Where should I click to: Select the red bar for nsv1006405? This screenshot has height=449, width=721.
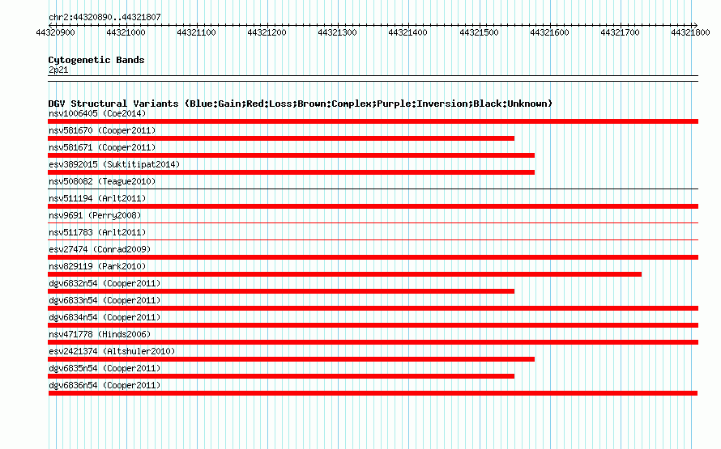pyautogui.click(x=373, y=121)
